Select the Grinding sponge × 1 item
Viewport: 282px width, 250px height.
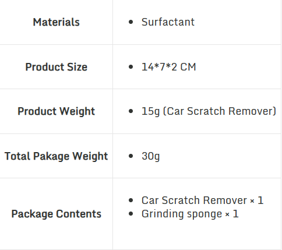(190, 214)
